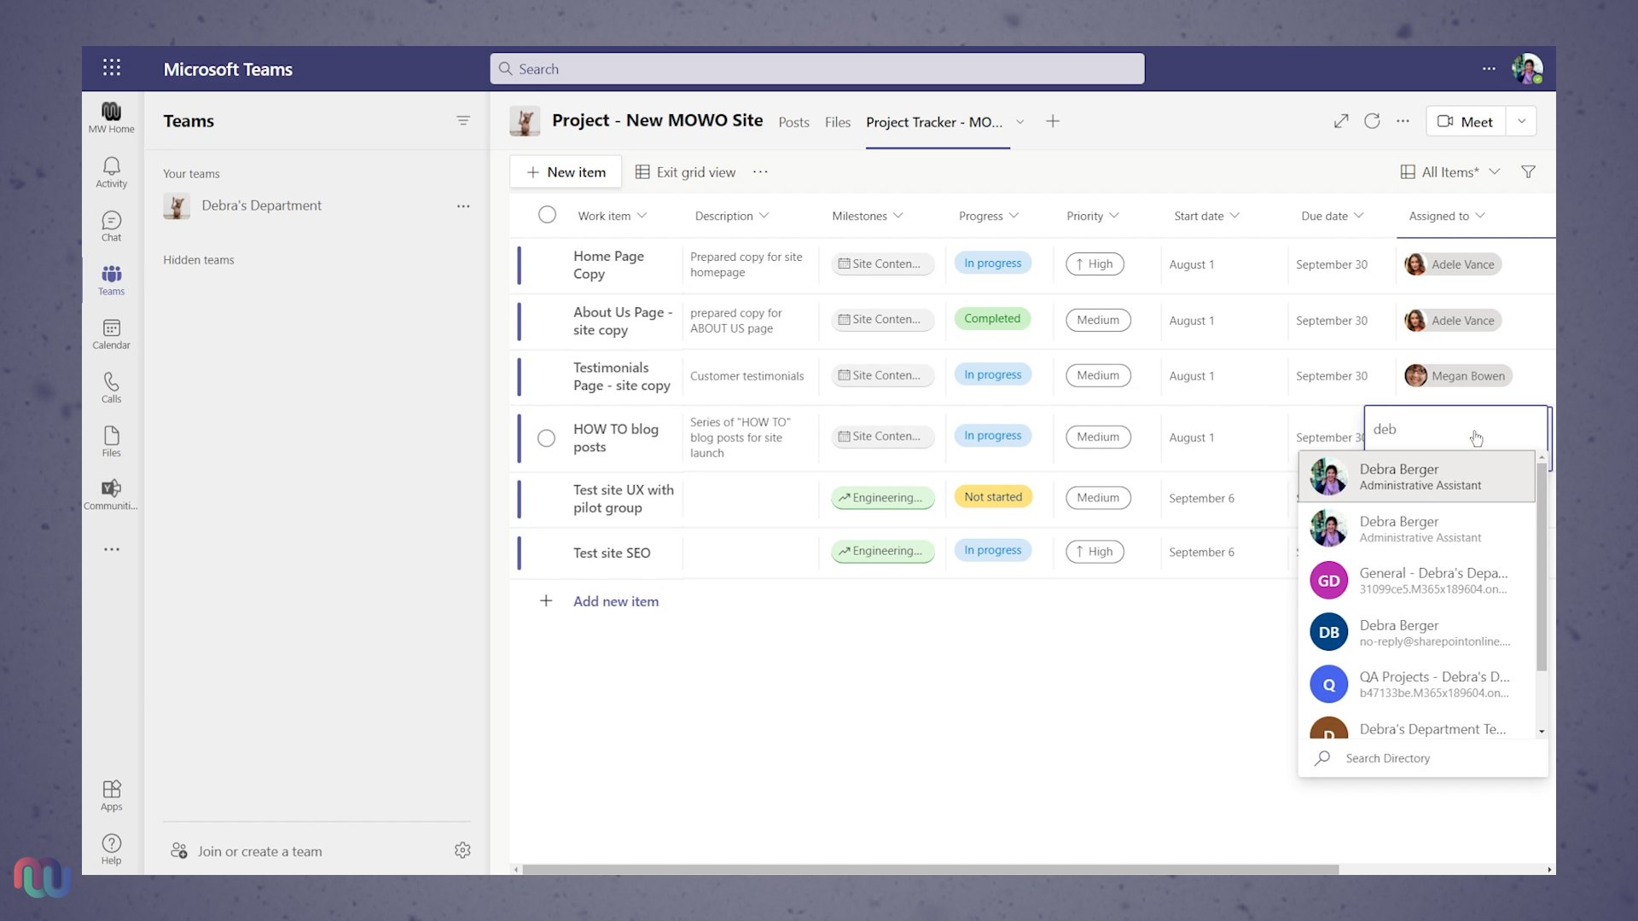Viewport: 1638px width, 921px height.
Task: Open the Apps store icon
Action: [x=112, y=796]
